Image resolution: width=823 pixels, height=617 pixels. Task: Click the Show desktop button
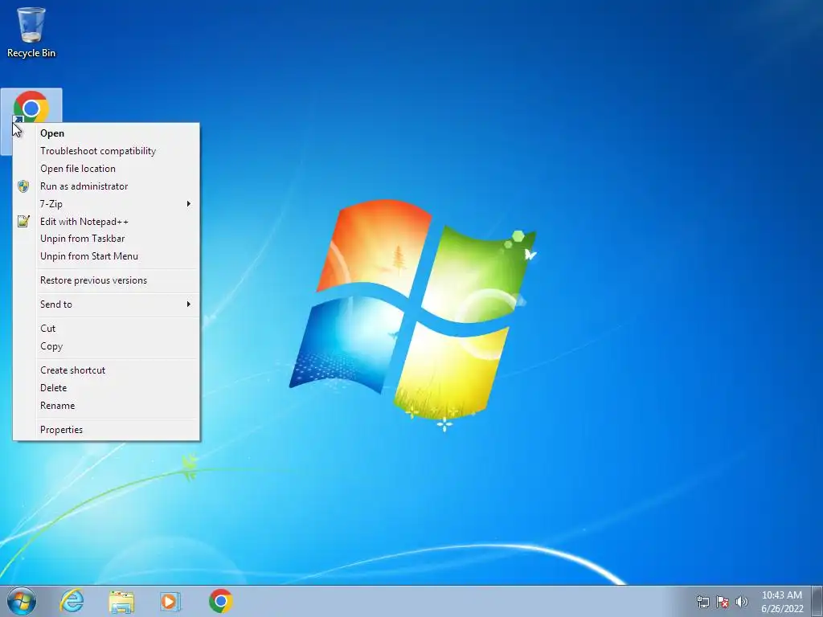(x=817, y=601)
